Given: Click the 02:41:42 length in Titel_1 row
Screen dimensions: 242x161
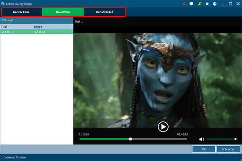Looking at the screenshot, I should click(x=40, y=32).
